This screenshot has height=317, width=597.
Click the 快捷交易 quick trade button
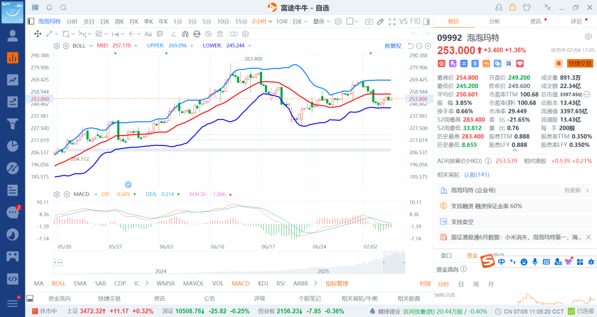click(580, 64)
